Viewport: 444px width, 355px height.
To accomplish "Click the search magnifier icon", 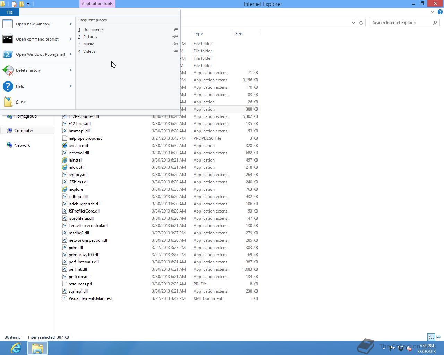I will click(x=435, y=23).
